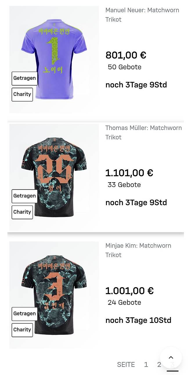191x375 pixels.
Task: Go to page 1
Action: (146, 365)
